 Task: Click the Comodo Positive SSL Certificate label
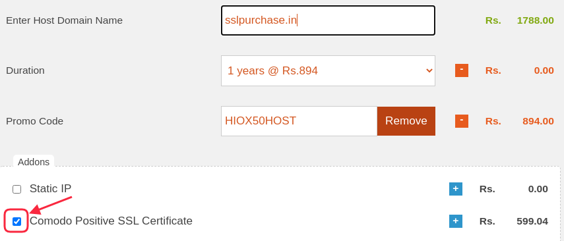(111, 221)
